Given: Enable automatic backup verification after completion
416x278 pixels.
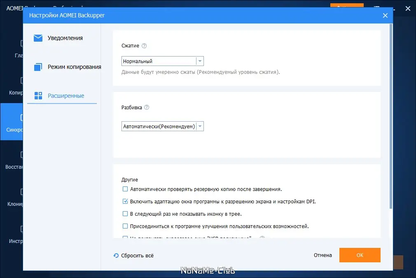Looking at the screenshot, I should (125, 189).
